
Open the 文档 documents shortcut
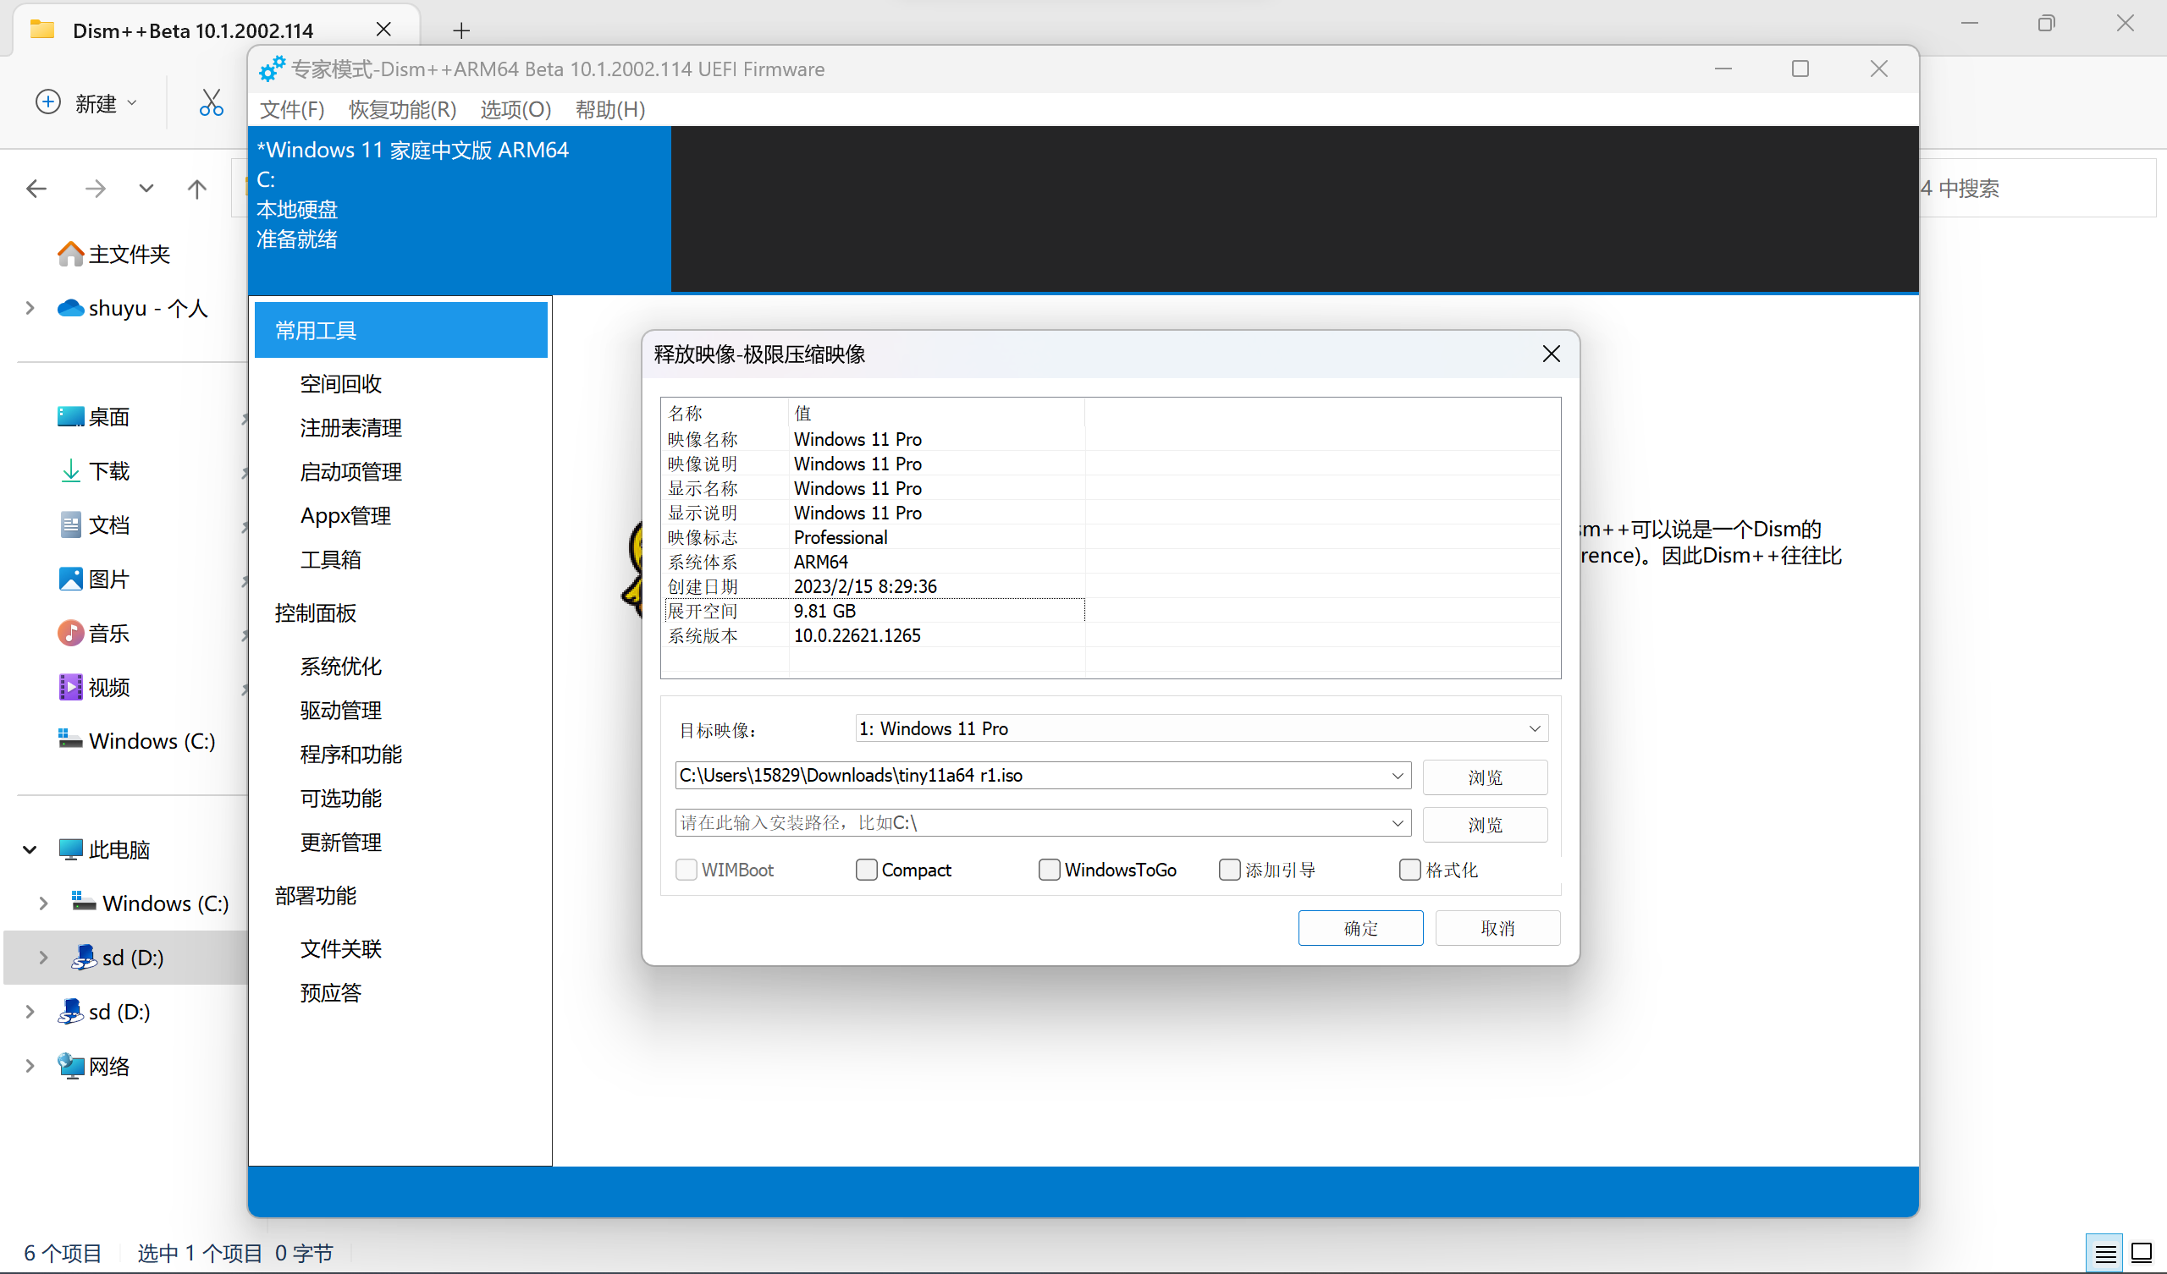point(94,525)
